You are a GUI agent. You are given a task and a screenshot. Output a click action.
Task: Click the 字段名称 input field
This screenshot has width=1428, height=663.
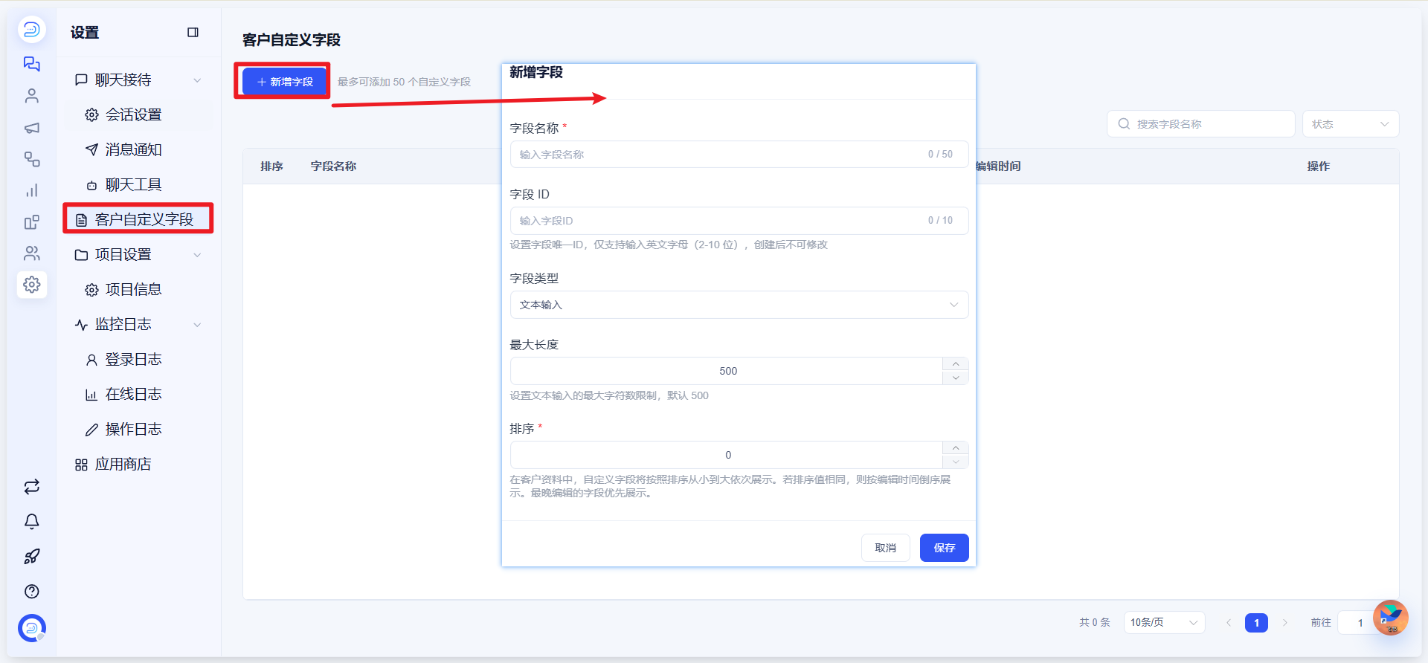click(x=739, y=155)
